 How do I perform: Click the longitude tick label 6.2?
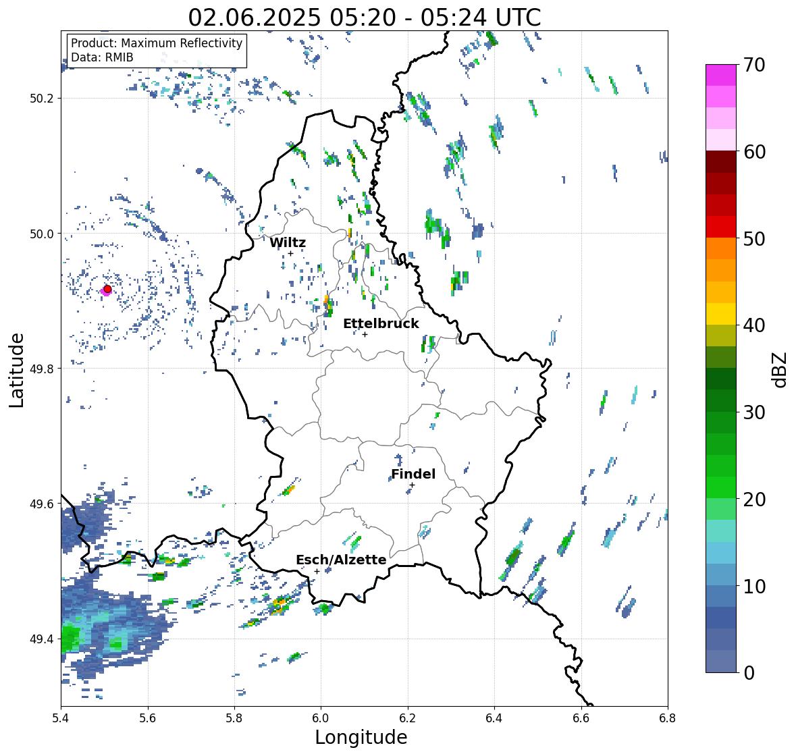pyautogui.click(x=408, y=718)
